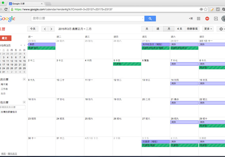Go to next month with right arrow
The image size is (225, 157).
coord(51,29)
